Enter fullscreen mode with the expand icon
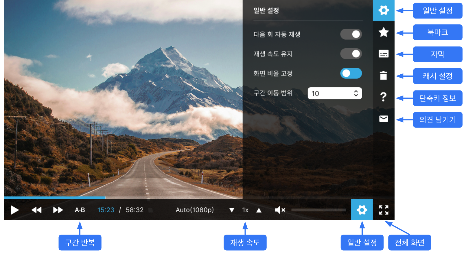Image resolution: width=466 pixels, height=254 pixels. pos(384,210)
